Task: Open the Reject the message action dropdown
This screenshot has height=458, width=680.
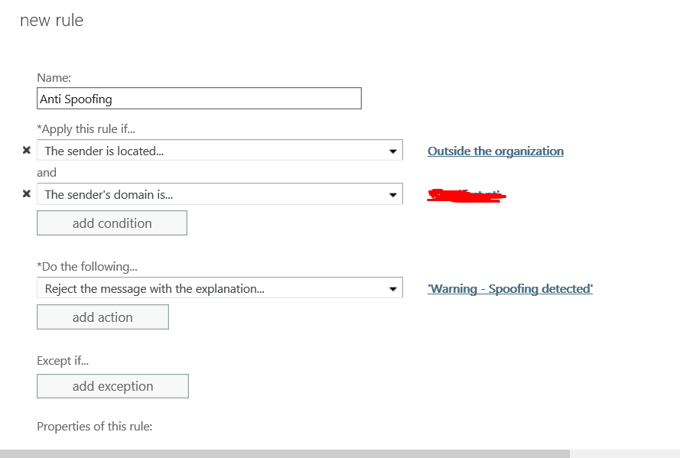Action: tap(392, 288)
